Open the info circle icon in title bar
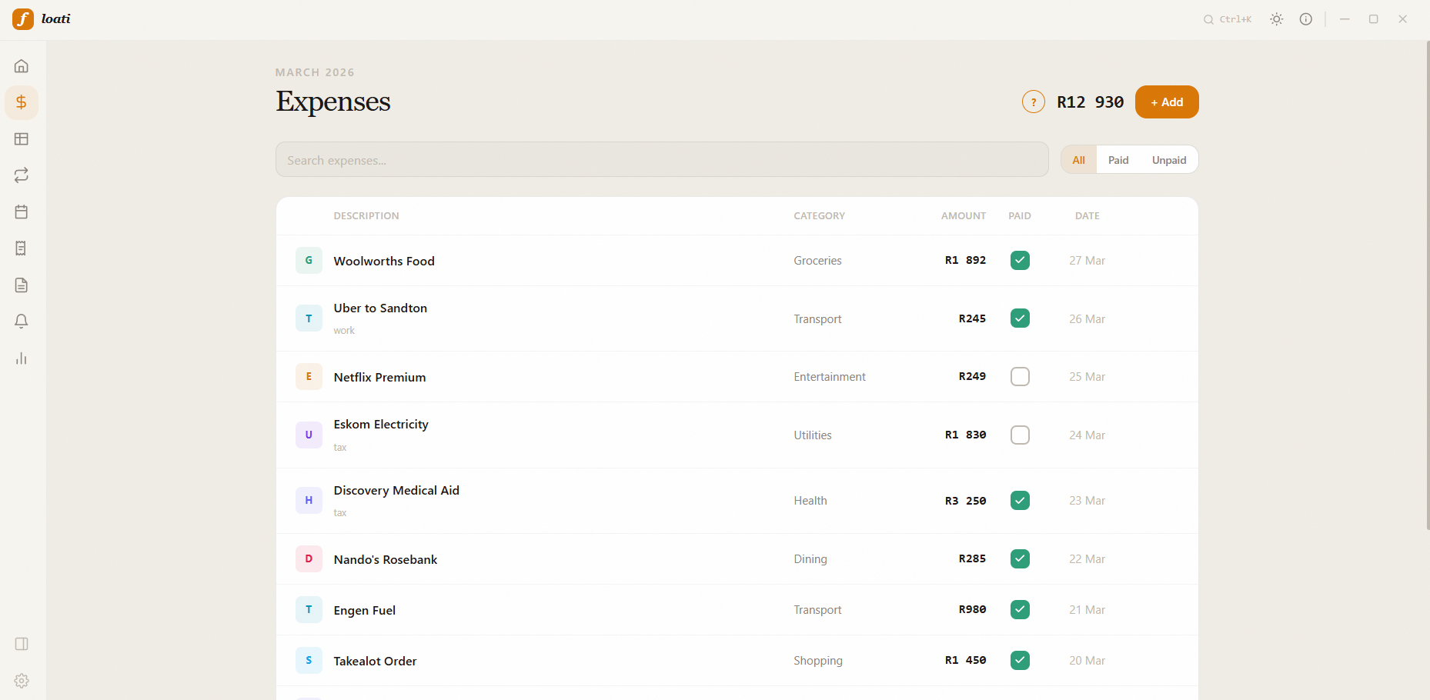The height and width of the screenshot is (700, 1430). click(x=1306, y=19)
